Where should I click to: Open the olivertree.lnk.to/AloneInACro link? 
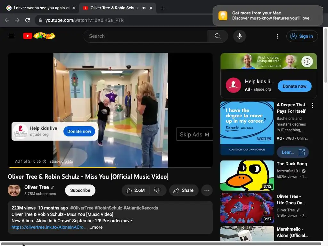(x=49, y=227)
